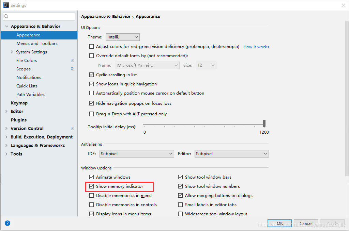The width and height of the screenshot is (349, 231).
Task: Disable Cyclic scrolling in list
Action: tap(91, 75)
